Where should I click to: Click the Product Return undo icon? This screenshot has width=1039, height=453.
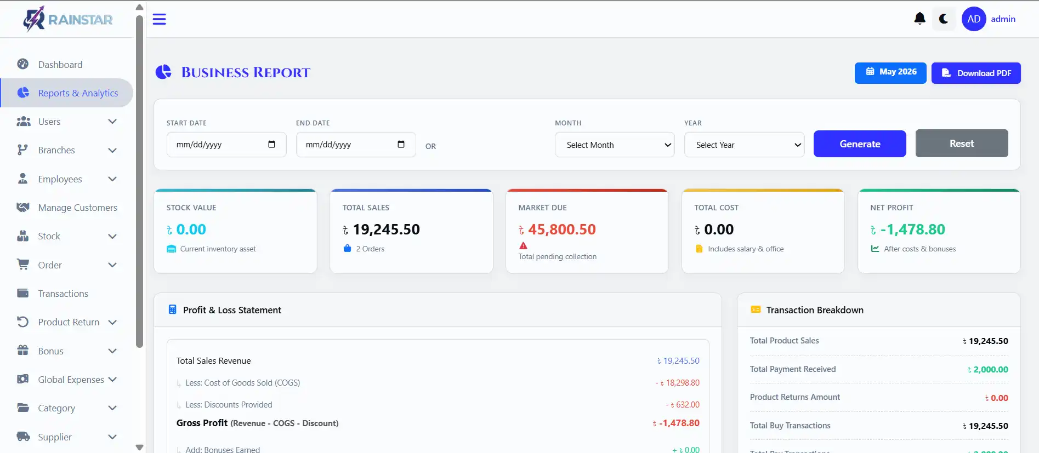point(23,322)
